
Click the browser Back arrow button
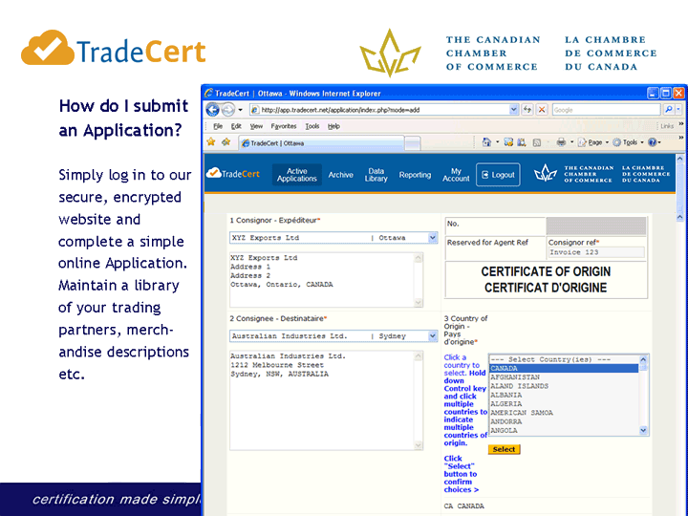tap(213, 110)
